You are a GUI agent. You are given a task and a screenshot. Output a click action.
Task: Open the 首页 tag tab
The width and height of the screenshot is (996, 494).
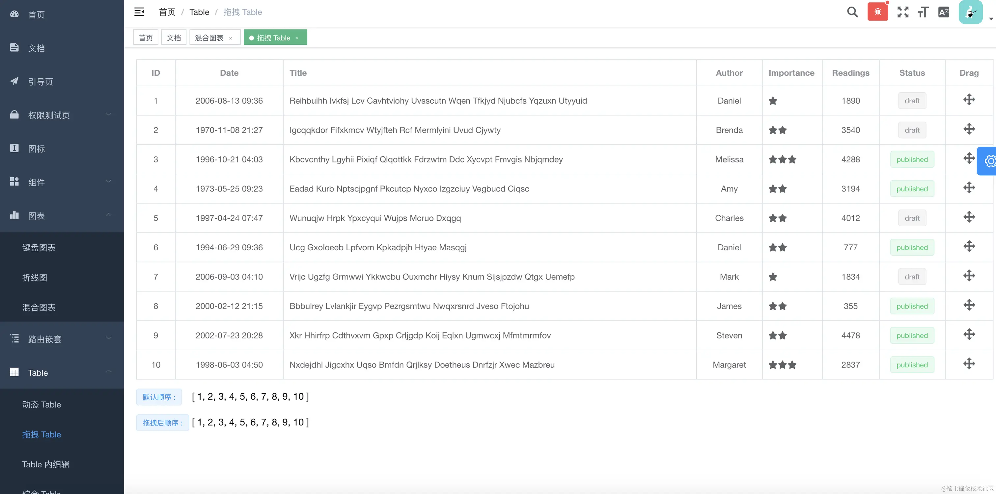[x=145, y=37]
